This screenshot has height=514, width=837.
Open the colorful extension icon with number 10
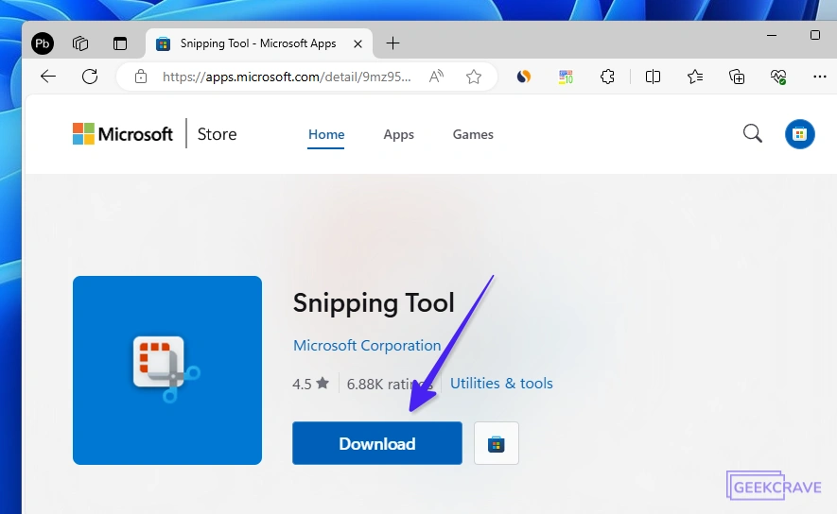566,77
